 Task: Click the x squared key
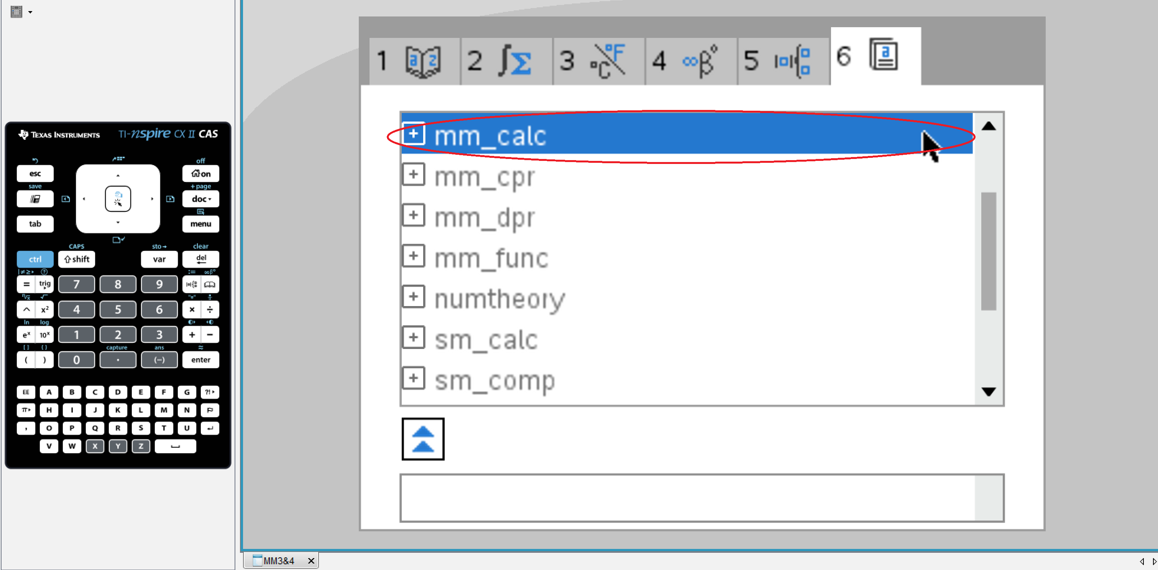tap(44, 310)
